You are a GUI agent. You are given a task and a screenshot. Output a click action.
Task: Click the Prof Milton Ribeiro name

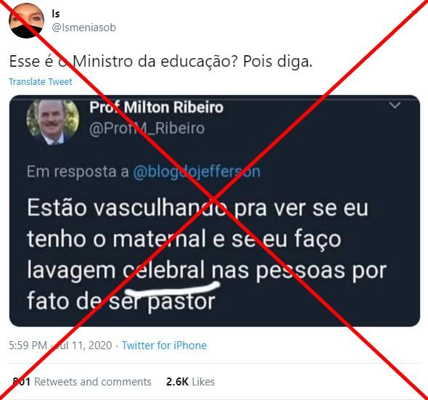click(157, 107)
